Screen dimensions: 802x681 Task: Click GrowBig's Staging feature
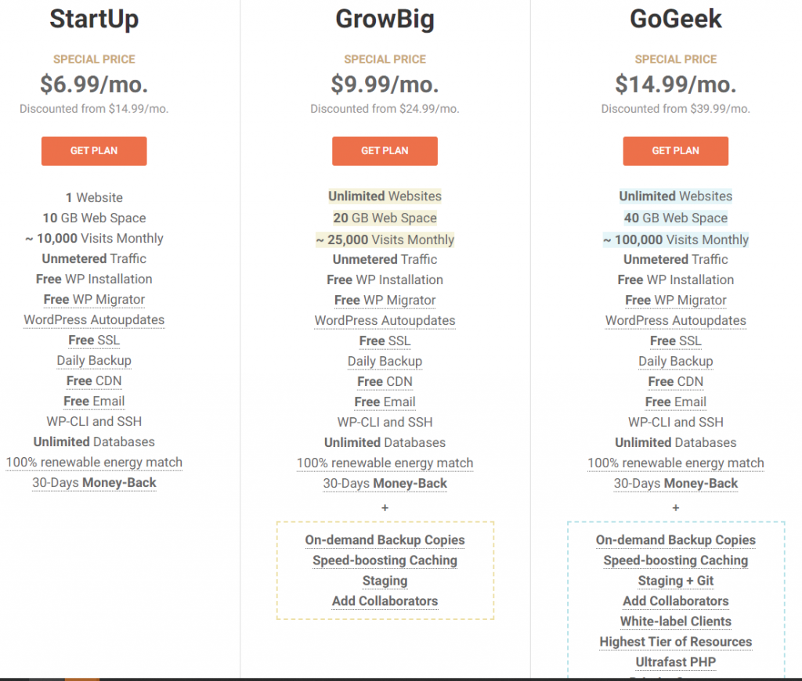tap(385, 581)
